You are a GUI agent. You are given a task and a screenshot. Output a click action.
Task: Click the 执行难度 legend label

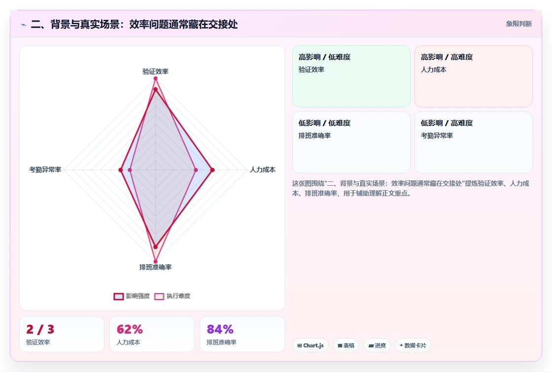(x=178, y=296)
